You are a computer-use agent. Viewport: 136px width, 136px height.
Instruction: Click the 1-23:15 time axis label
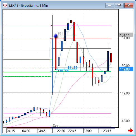106,131
